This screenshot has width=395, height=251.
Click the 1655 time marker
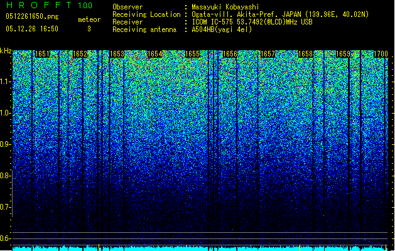pos(192,54)
